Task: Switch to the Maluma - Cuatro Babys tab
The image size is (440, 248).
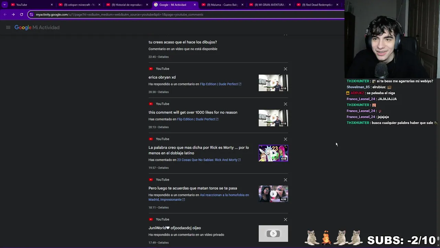Action: [222, 5]
